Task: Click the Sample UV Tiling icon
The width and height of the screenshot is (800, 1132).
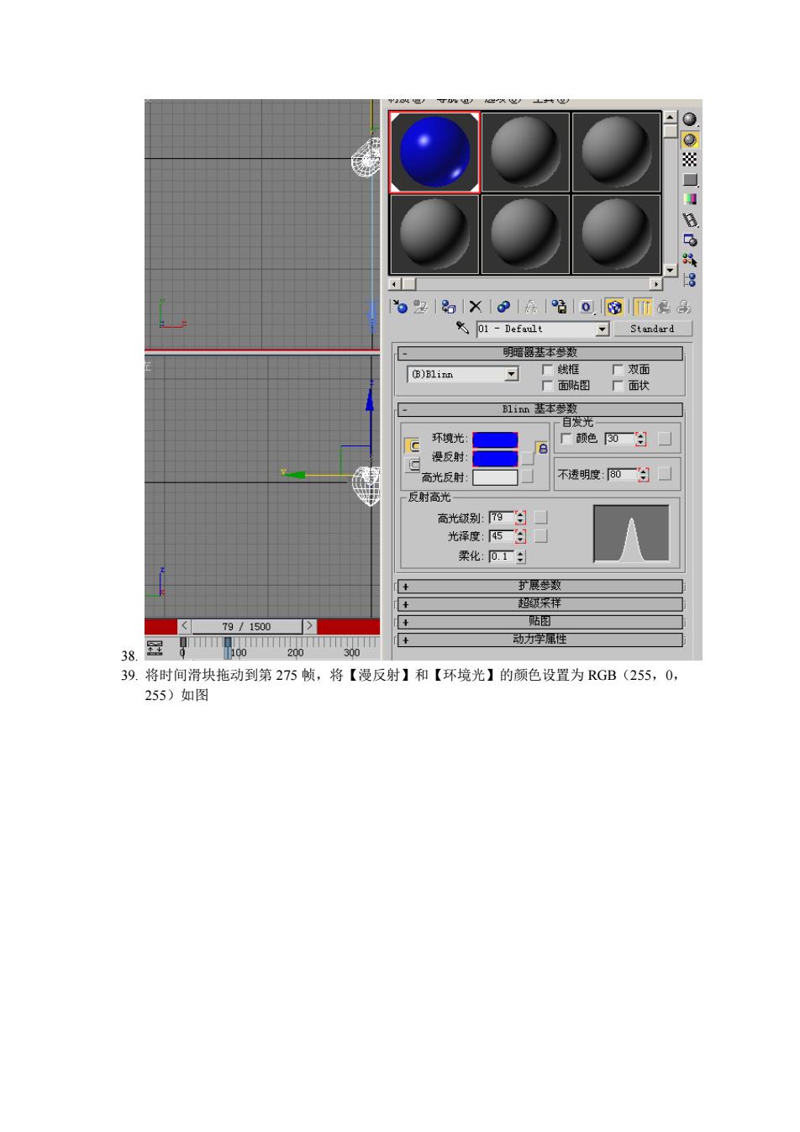Action: coord(690,180)
